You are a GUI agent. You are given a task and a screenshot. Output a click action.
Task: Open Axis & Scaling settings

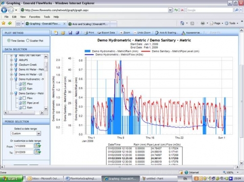click(166, 33)
